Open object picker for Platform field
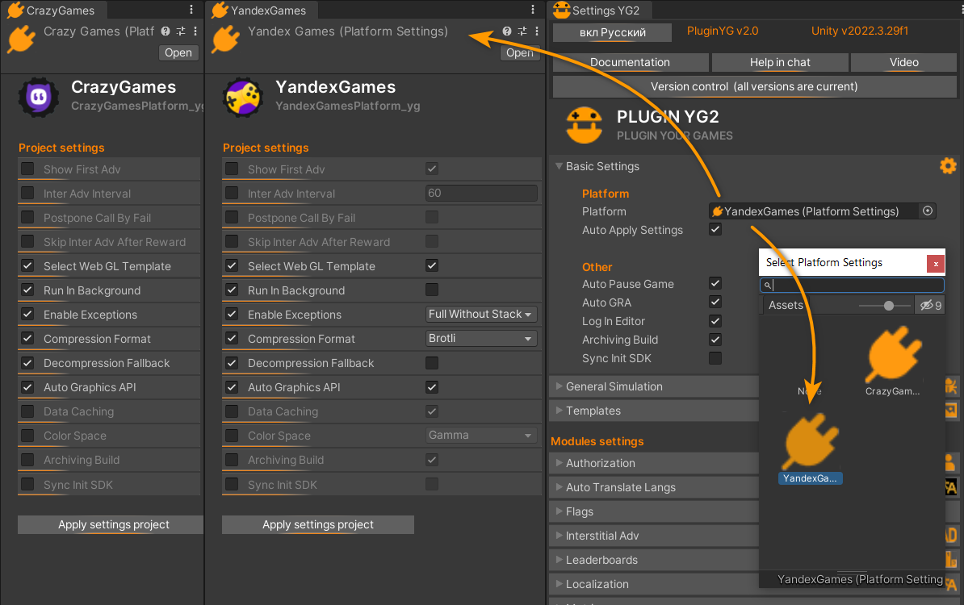Screen dimensions: 964x605 [928, 211]
